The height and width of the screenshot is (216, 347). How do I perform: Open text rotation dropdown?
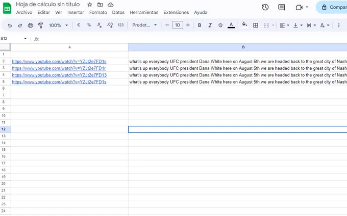coord(325,25)
